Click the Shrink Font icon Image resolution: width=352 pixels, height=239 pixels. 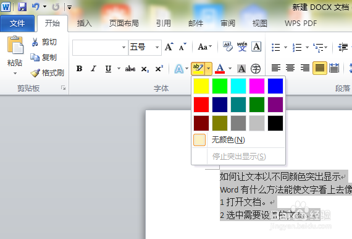pos(182,47)
